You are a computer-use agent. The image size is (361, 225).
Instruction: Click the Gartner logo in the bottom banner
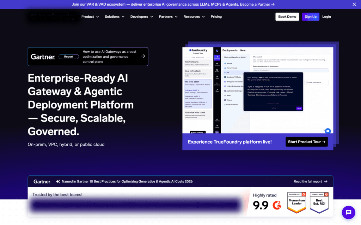click(x=42, y=182)
